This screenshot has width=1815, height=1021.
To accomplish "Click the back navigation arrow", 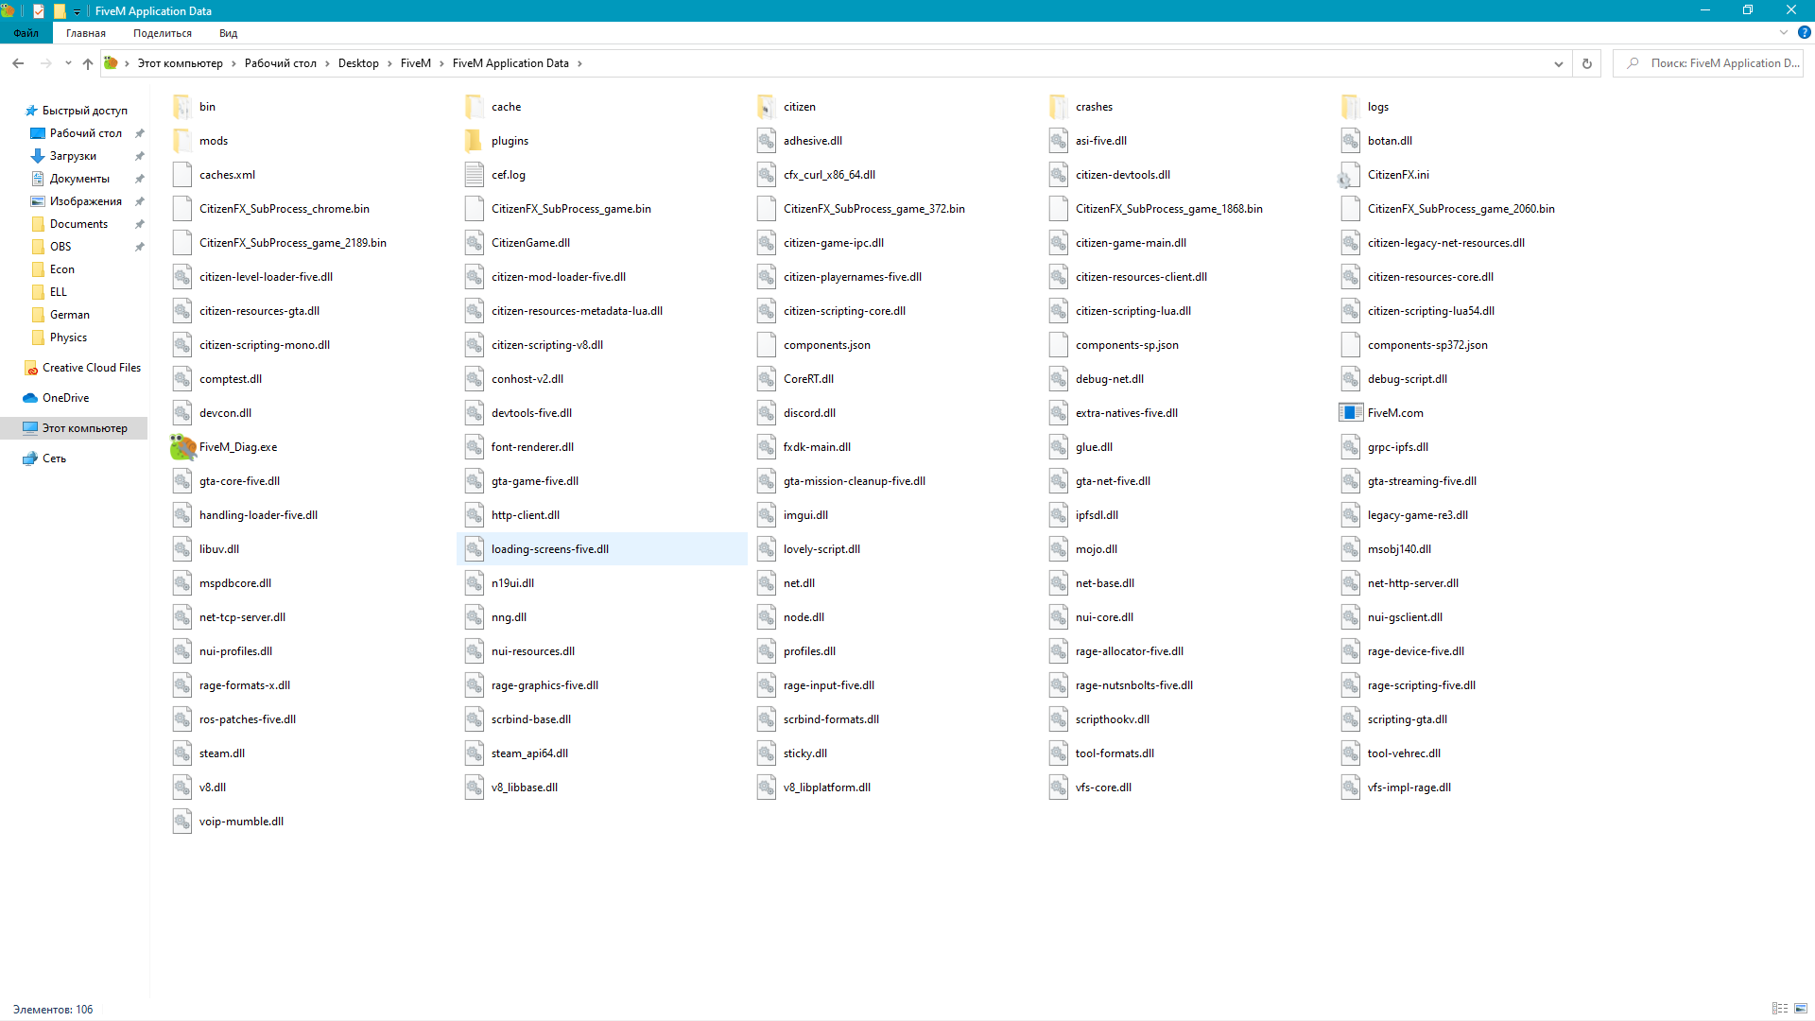I will [x=18, y=63].
